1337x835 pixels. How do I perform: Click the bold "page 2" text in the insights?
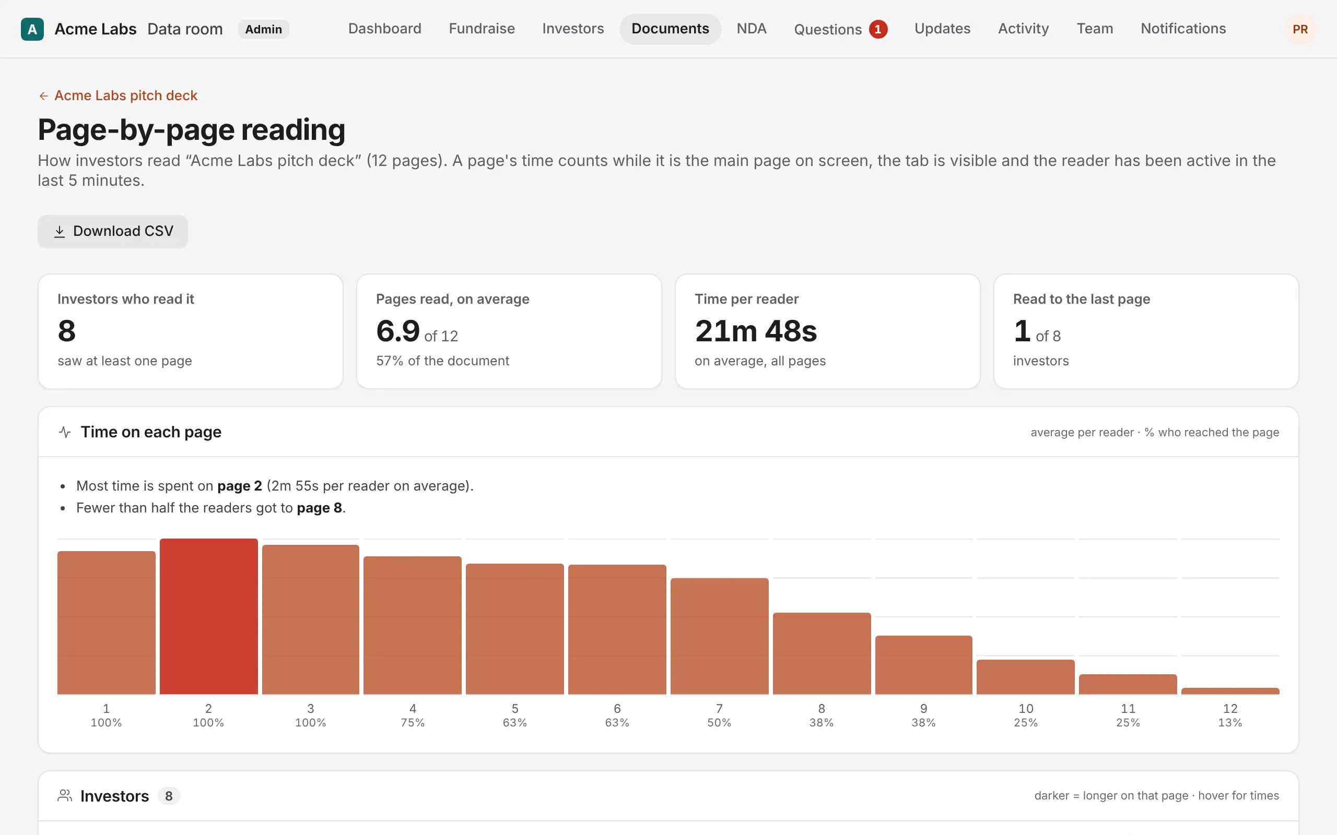239,486
